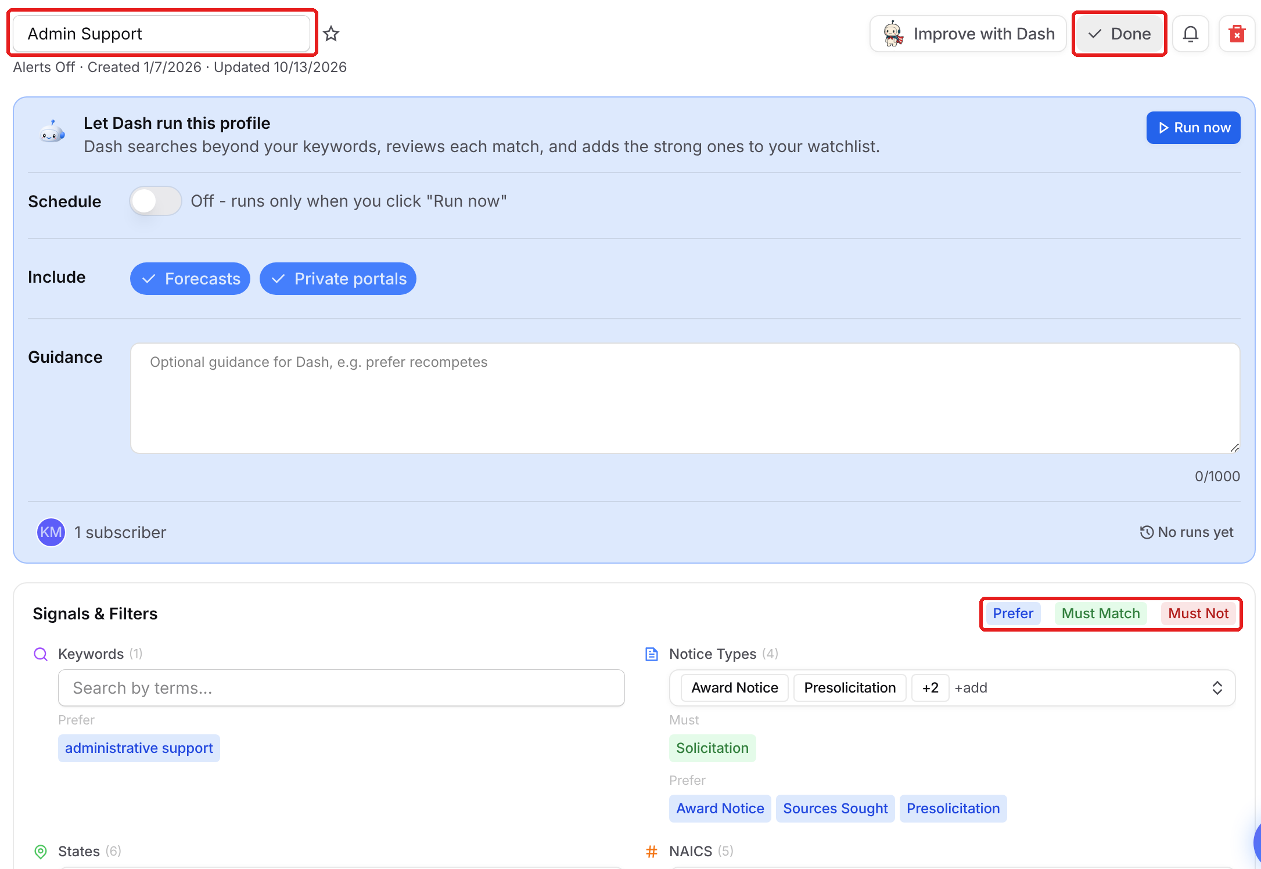Click the alerts bell icon

[1191, 34]
